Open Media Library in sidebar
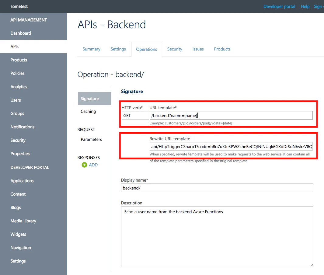The height and width of the screenshot is (275, 324). coord(23,221)
